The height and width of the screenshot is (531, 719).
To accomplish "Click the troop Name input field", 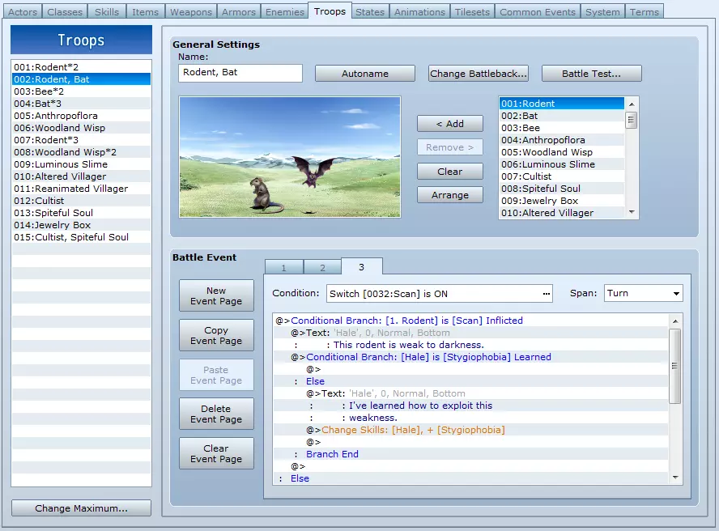I will 240,73.
